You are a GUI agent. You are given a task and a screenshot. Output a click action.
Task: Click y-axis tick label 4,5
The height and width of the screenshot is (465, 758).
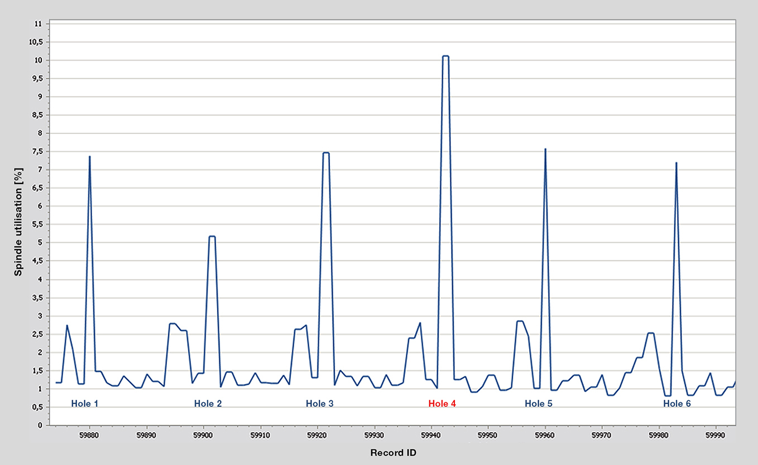36,261
